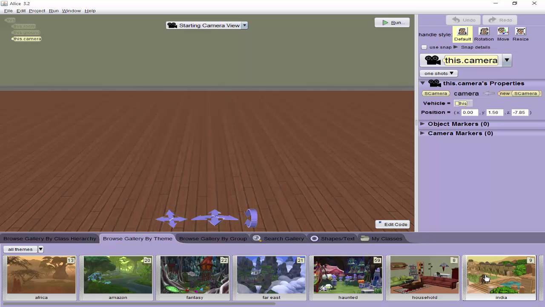This screenshot has width=545, height=307.
Task: Select this.camera in the scene tree
Action: point(27,39)
